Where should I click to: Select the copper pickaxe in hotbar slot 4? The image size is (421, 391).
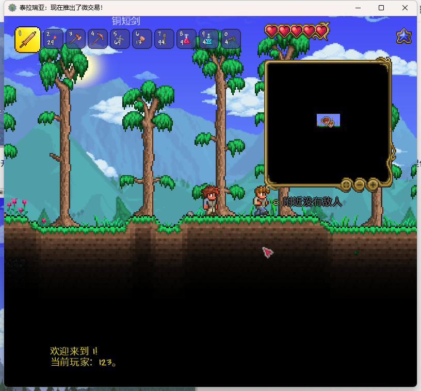(98, 39)
